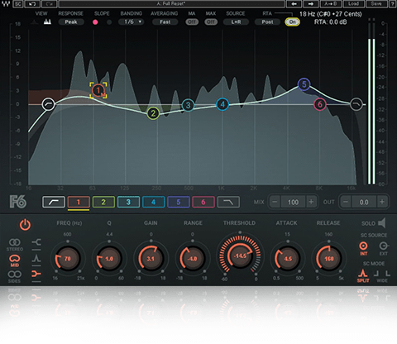Click the Release knob showing 160
397x344 pixels.
pyautogui.click(x=328, y=259)
